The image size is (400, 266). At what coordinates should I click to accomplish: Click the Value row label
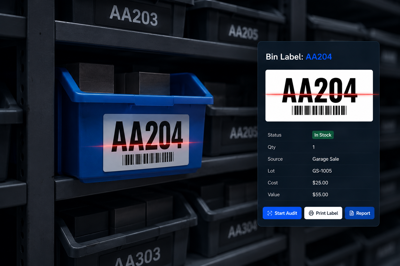point(273,195)
